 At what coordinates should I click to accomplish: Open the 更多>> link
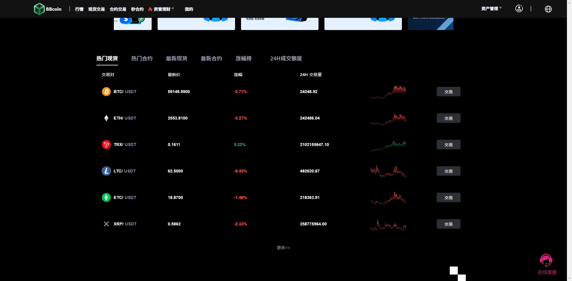[283, 247]
